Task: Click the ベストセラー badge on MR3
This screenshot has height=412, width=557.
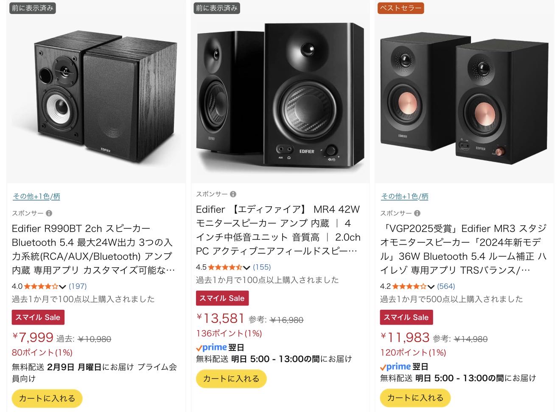Action: pyautogui.click(x=400, y=8)
